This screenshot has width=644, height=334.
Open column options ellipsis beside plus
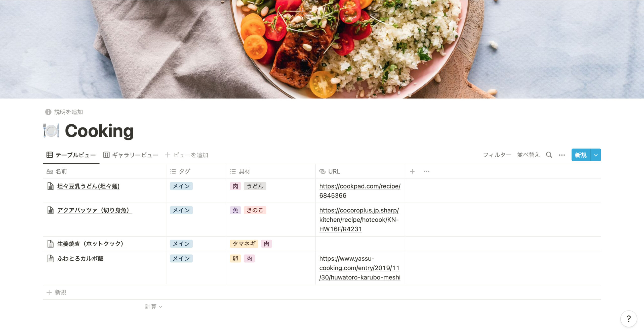(426, 171)
